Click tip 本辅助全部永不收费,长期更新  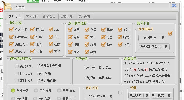144,81
